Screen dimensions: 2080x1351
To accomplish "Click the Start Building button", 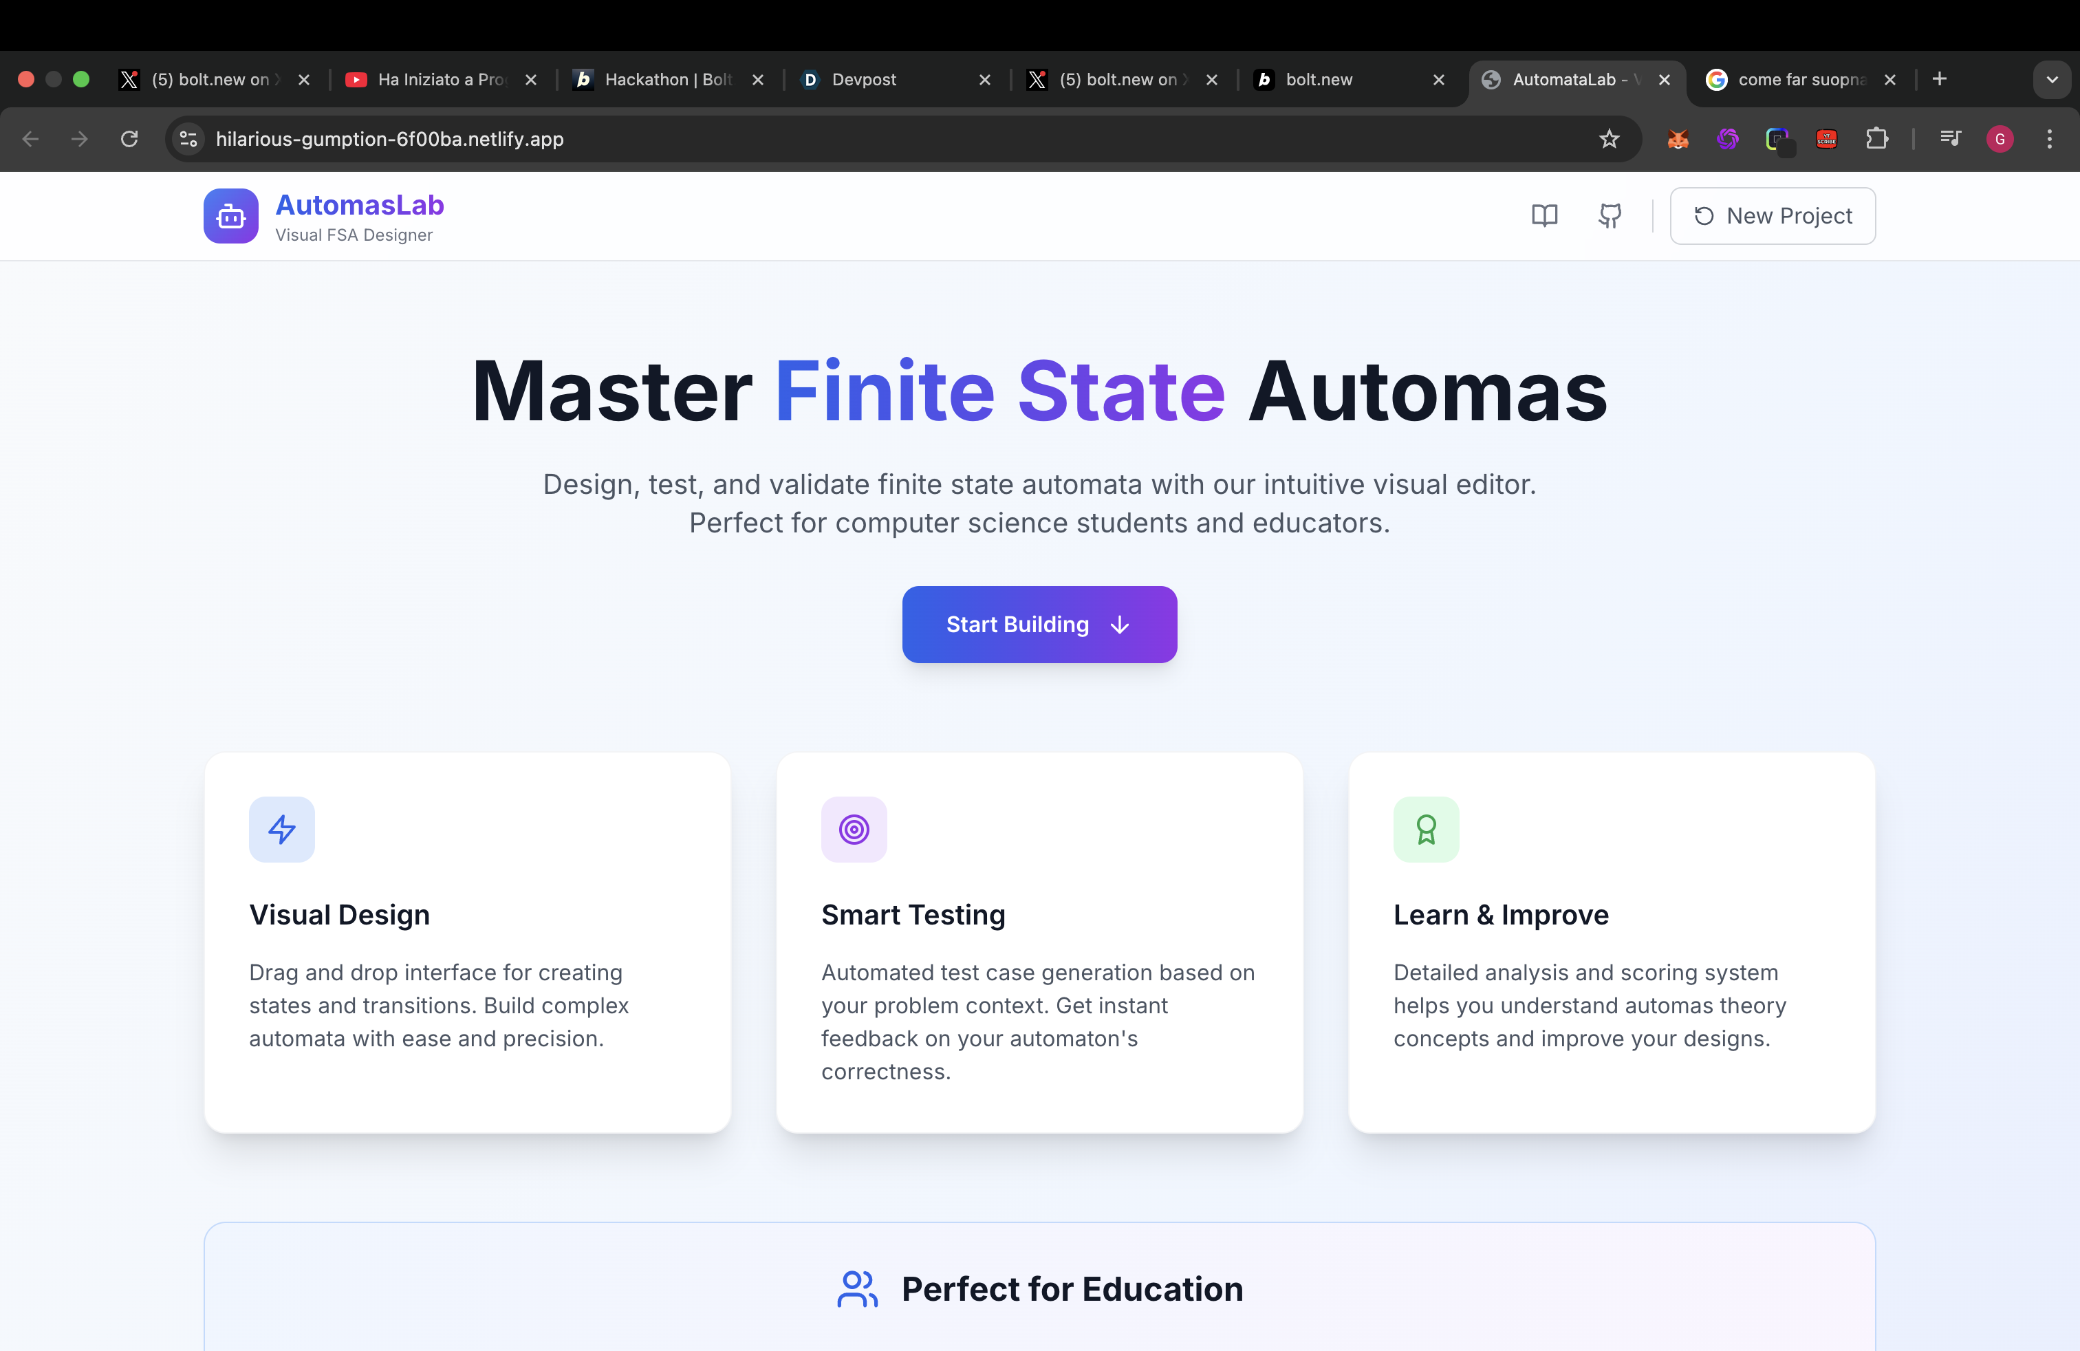I will (1039, 624).
